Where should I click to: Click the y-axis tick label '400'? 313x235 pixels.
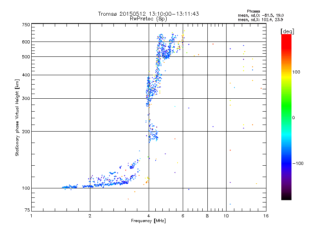pyautogui.click(x=26, y=75)
